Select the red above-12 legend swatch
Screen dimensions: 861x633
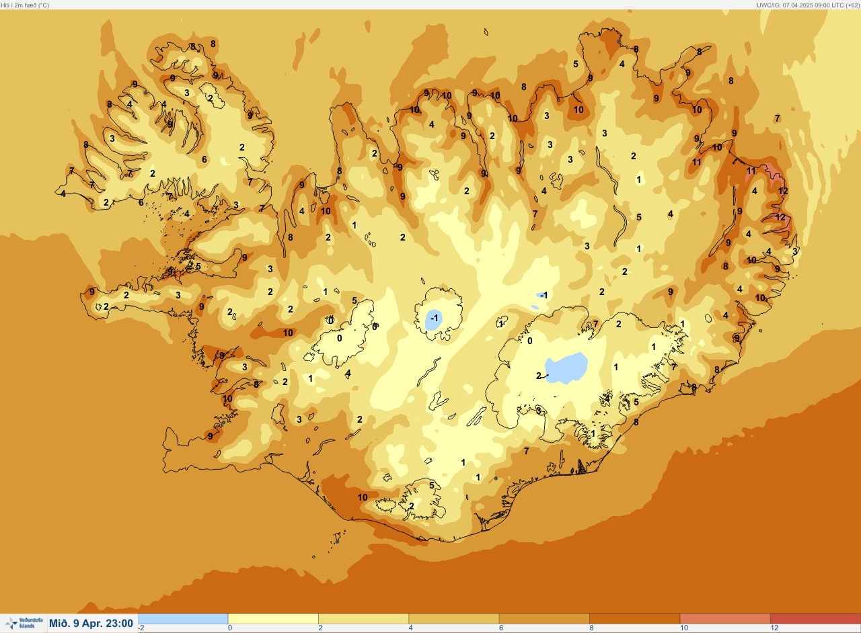tap(815, 618)
